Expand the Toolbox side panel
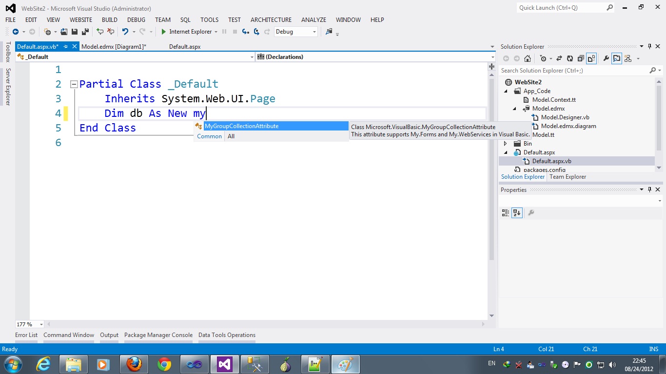This screenshot has width=666, height=374. click(8, 52)
